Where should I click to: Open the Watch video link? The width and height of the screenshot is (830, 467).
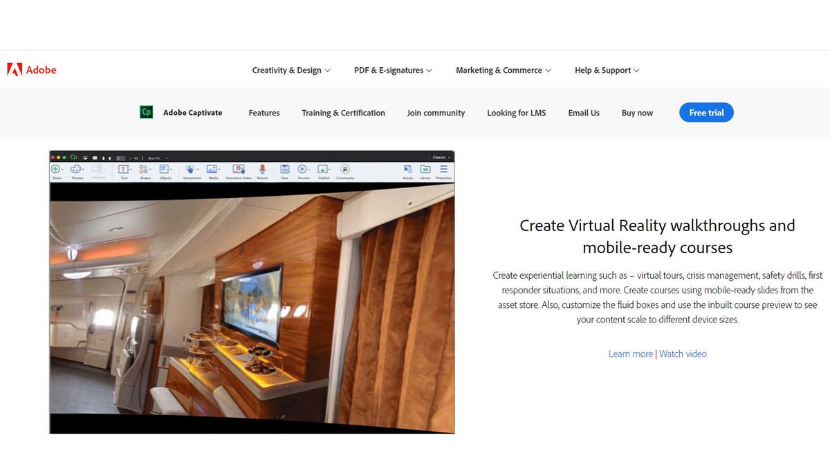683,354
